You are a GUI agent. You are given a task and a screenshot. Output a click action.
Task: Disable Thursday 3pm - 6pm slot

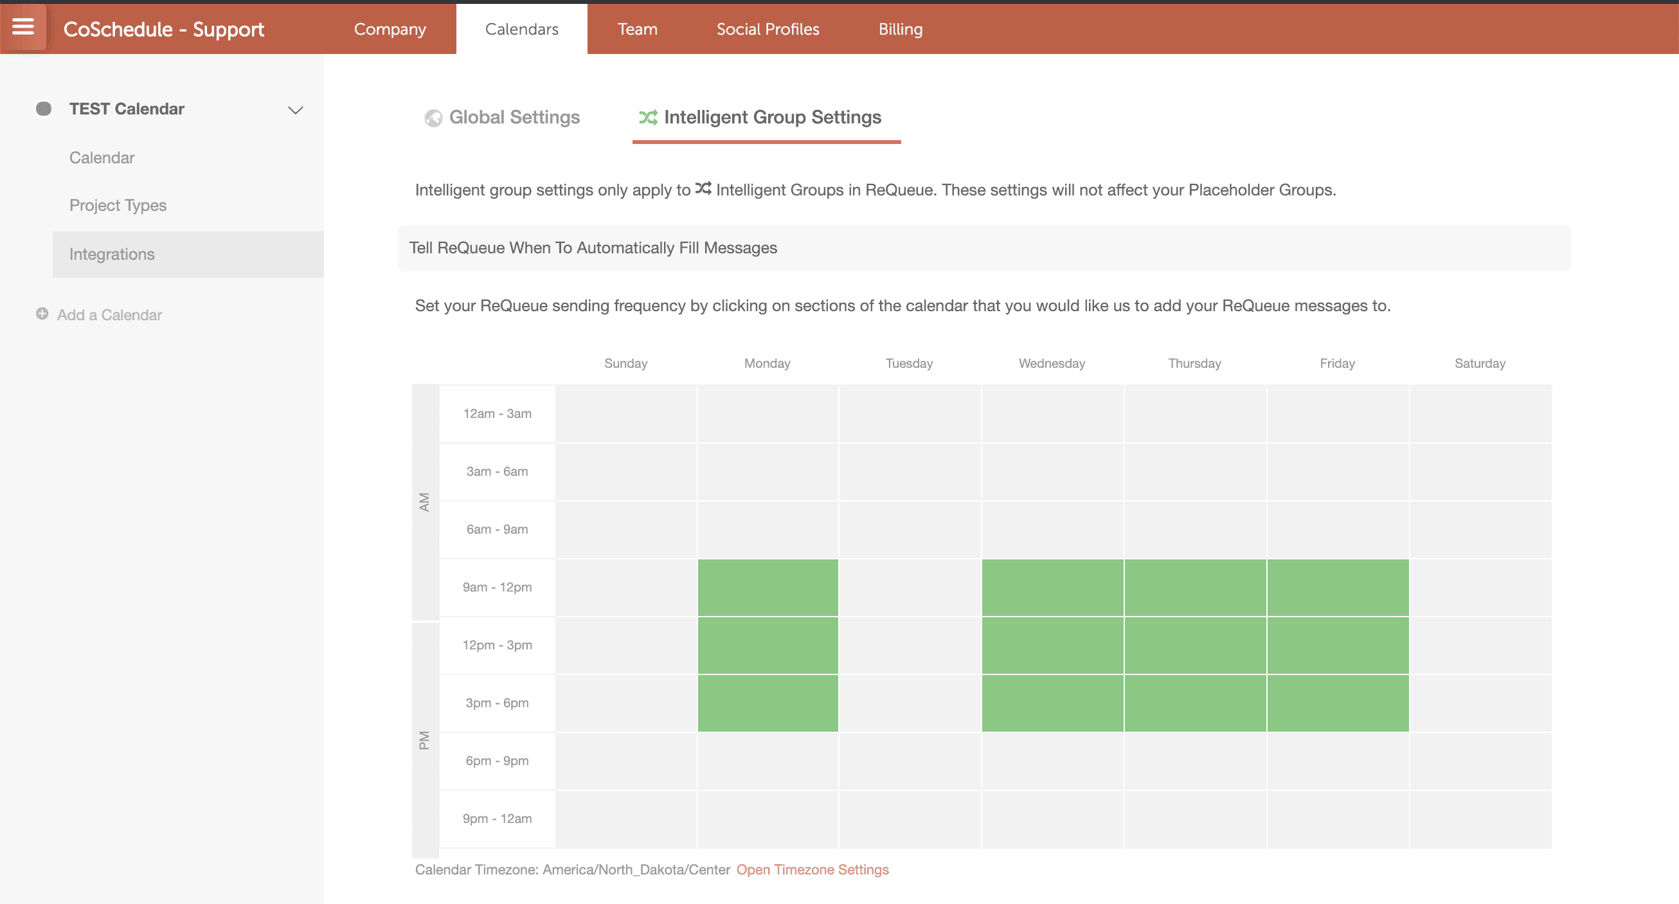[1196, 703]
